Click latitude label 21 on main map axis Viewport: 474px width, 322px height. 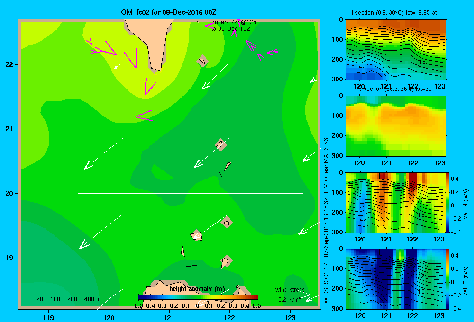9,129
